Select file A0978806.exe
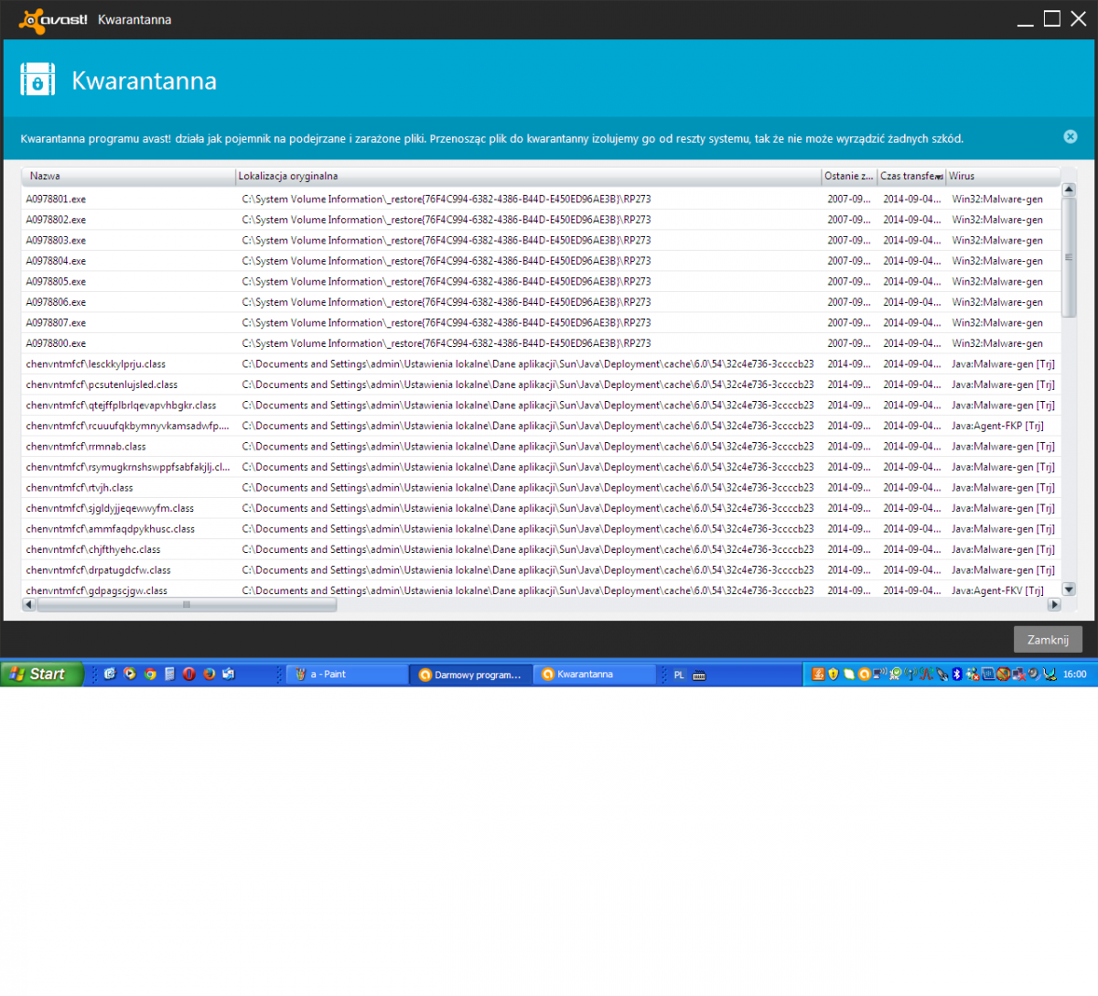The image size is (1098, 996). point(541,302)
